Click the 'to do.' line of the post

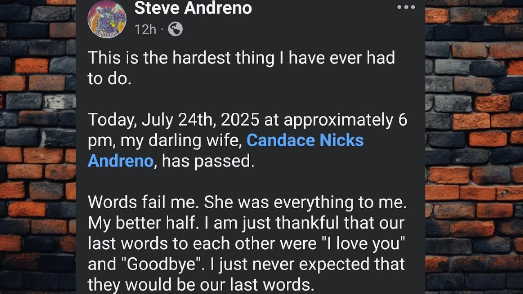pos(110,79)
